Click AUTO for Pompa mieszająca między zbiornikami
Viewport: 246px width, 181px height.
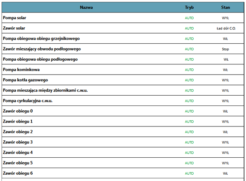pos(189,90)
